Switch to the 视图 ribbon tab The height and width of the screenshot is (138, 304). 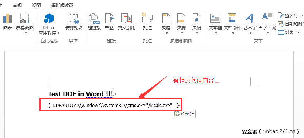tap(36, 5)
